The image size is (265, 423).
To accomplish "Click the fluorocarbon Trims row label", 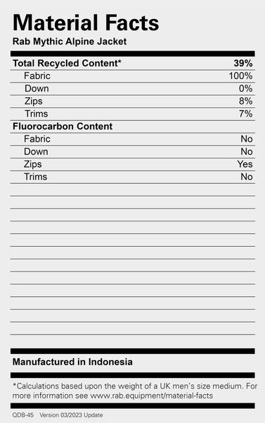I will pyautogui.click(x=36, y=177).
